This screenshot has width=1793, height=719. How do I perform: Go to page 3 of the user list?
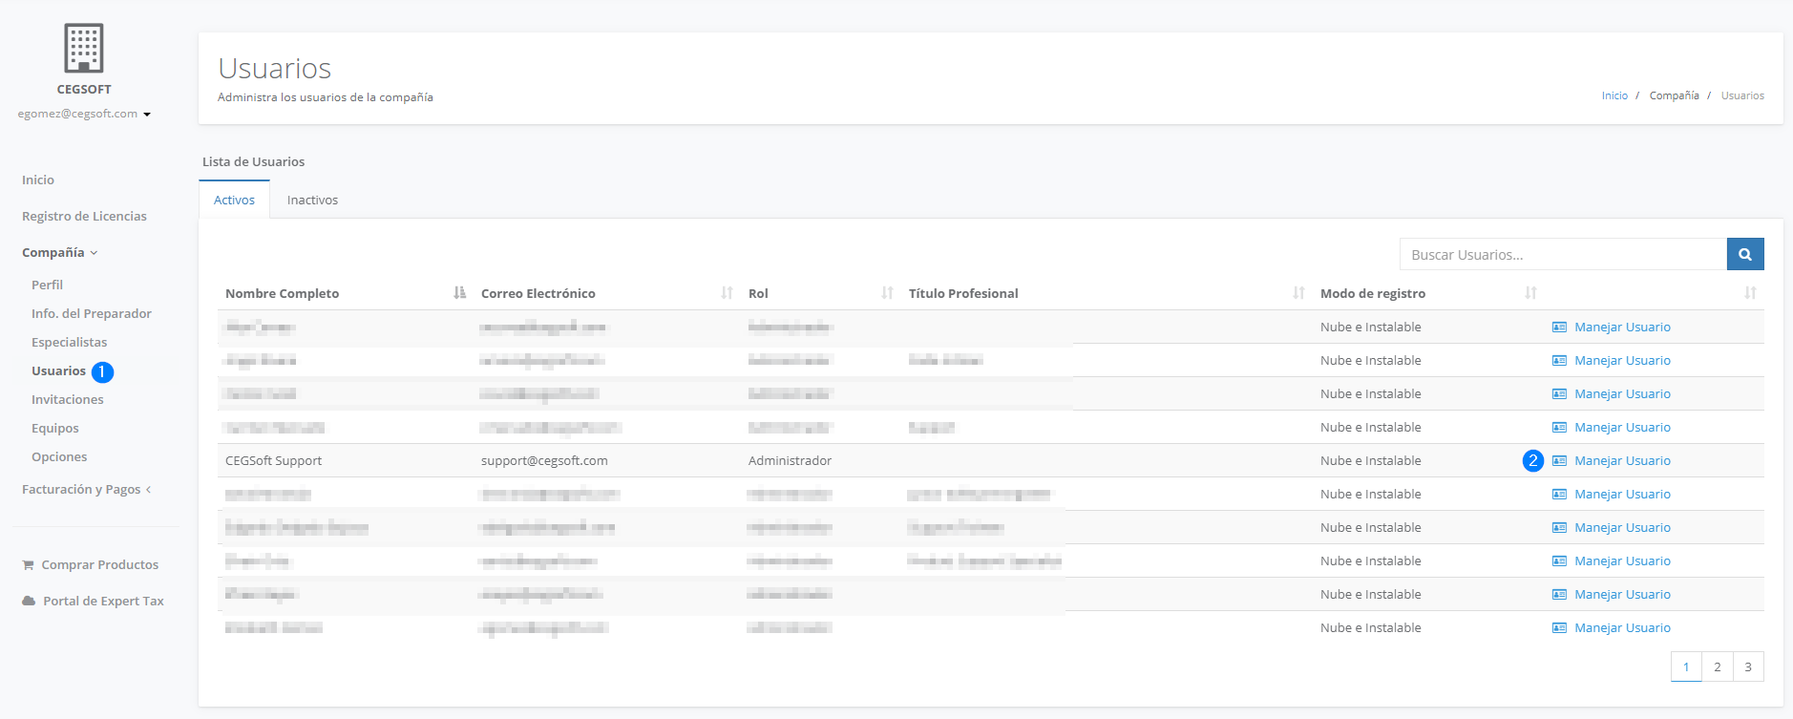1748,666
